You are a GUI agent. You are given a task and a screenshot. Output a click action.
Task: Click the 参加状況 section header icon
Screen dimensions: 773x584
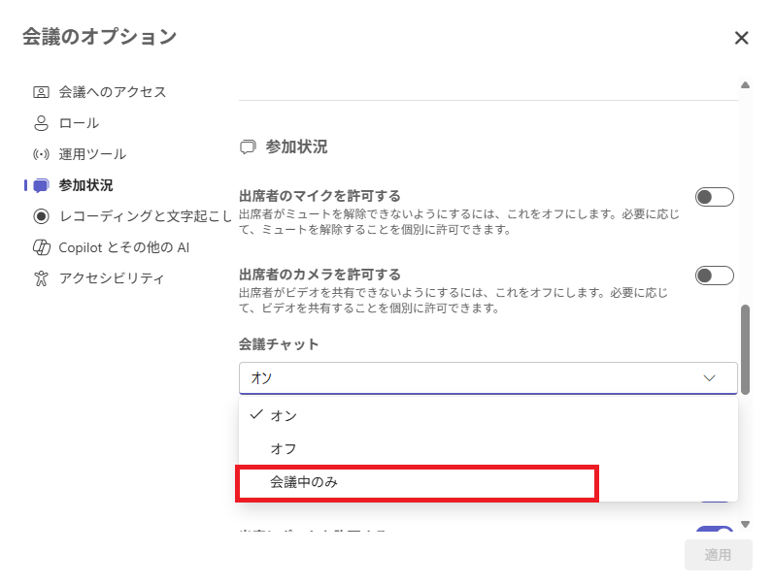[x=248, y=147]
